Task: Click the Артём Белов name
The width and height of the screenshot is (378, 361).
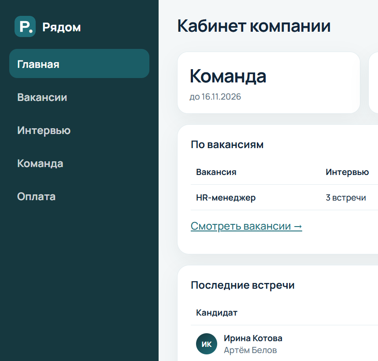Action: point(250,350)
